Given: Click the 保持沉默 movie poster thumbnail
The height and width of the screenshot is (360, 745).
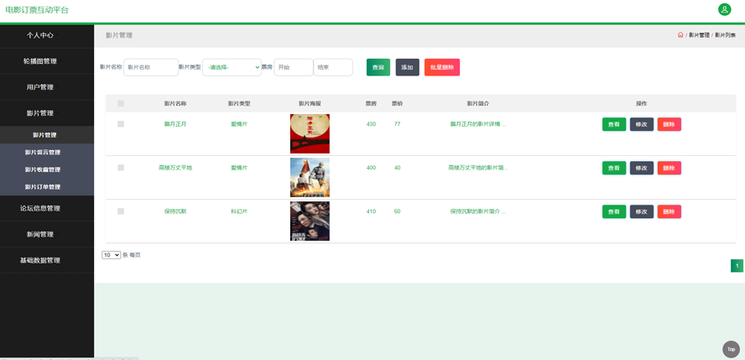Looking at the screenshot, I should (x=310, y=221).
